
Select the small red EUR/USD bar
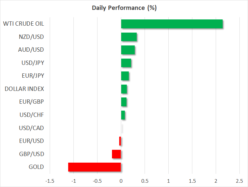point(120,141)
